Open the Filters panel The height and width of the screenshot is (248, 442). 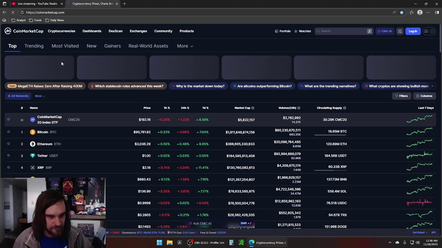click(x=401, y=96)
